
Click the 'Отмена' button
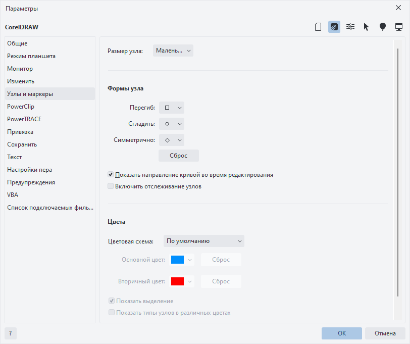click(385, 333)
